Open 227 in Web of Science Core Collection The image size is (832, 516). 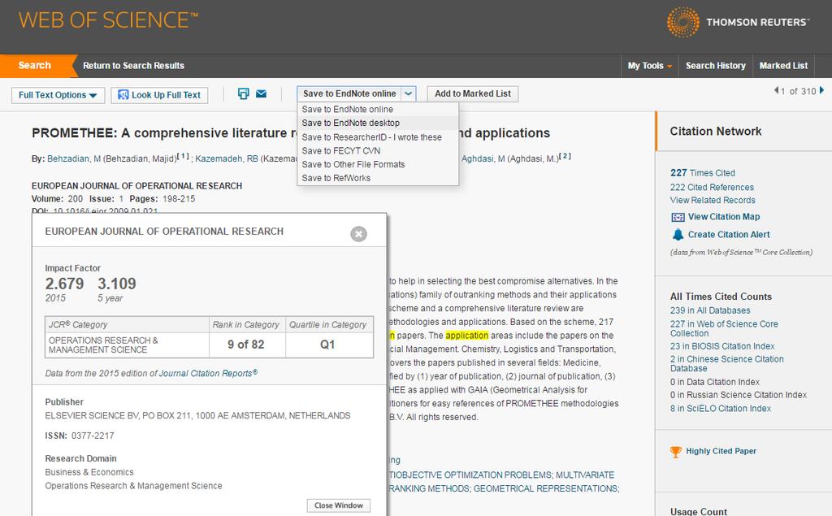click(724, 328)
